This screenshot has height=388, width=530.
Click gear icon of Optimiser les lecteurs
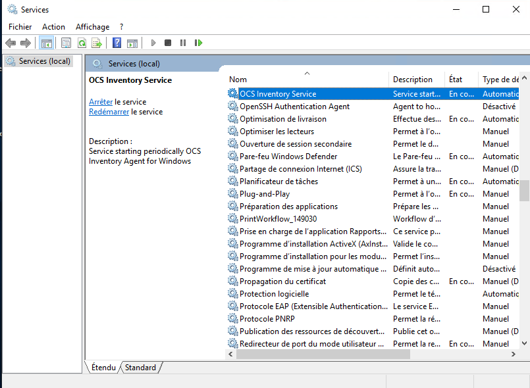pyautogui.click(x=232, y=131)
